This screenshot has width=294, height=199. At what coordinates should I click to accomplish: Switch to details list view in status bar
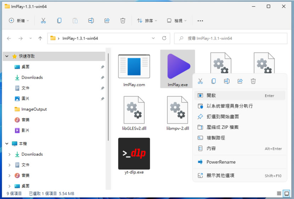click(279, 193)
